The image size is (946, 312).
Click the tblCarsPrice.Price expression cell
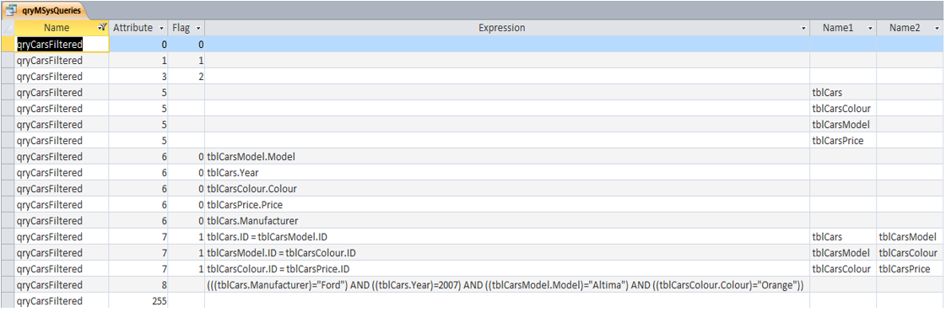pos(507,205)
